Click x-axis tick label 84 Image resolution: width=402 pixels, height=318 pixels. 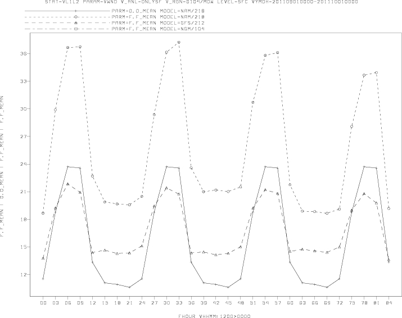389,303
